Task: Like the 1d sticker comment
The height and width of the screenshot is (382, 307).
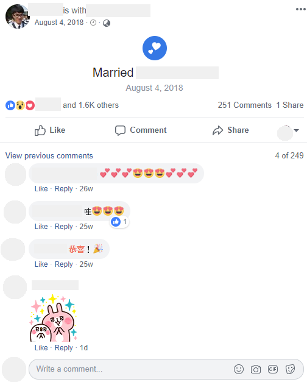Action: coord(41,348)
